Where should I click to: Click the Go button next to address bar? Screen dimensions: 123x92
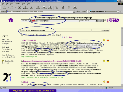(x=78, y=11)
